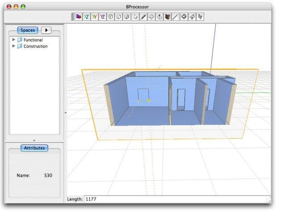Image resolution: width=286 pixels, height=212 pixels.
Task: Select the Functional folder item
Action: tap(30, 40)
